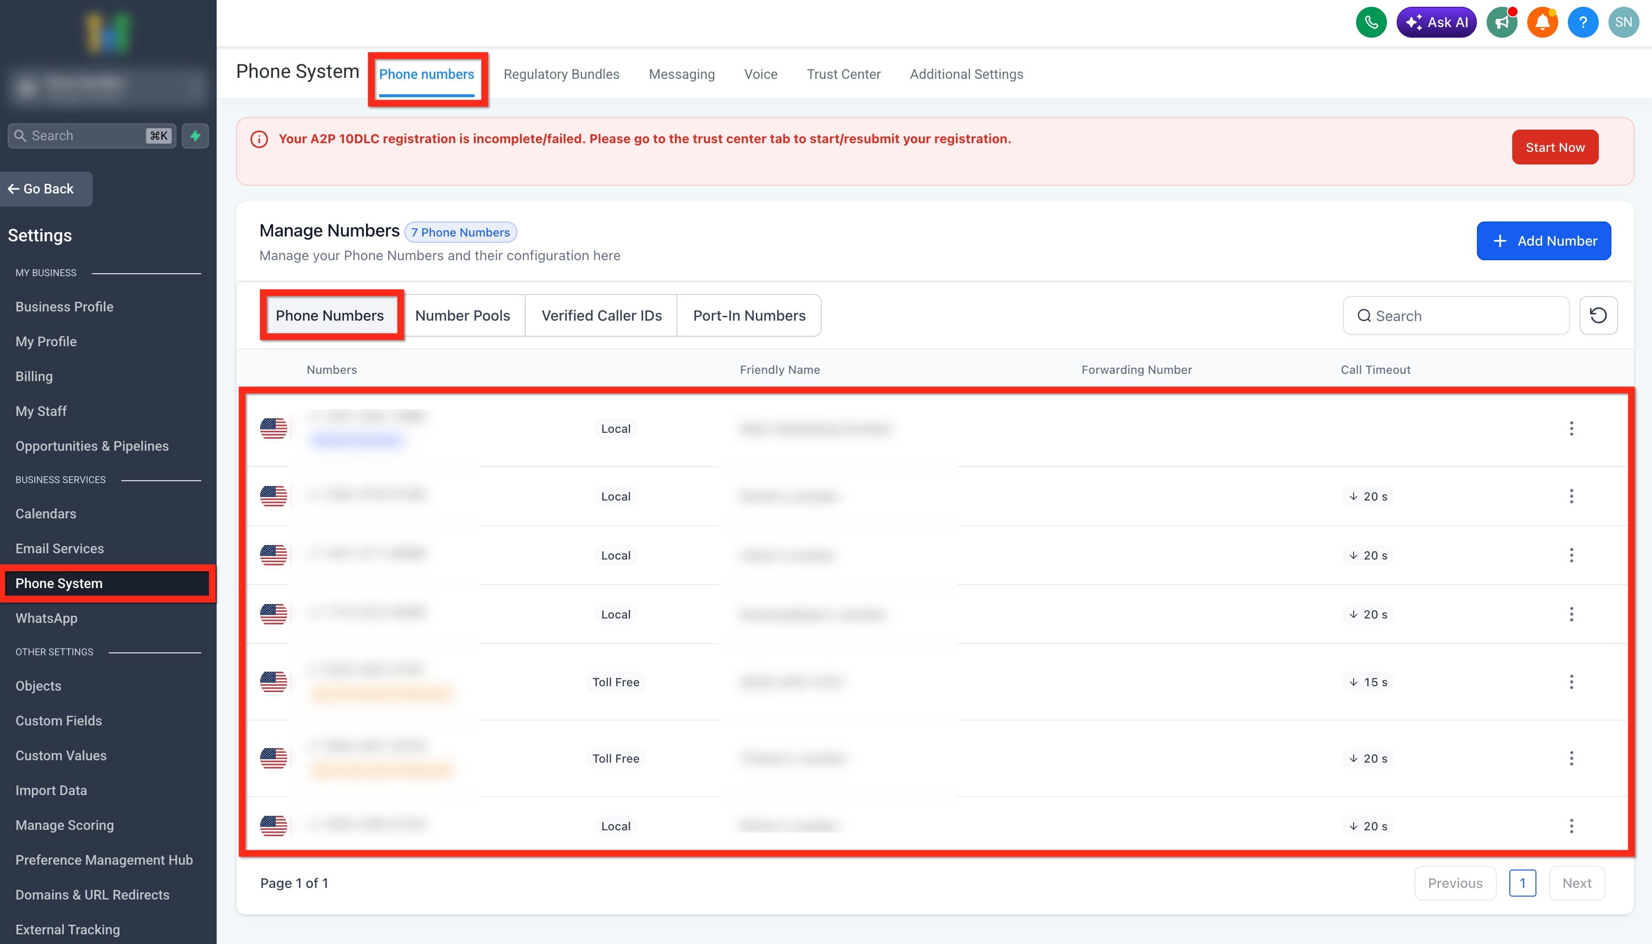The width and height of the screenshot is (1652, 944).
Task: Click the 'Manage Numbers' heading
Action: coord(329,231)
